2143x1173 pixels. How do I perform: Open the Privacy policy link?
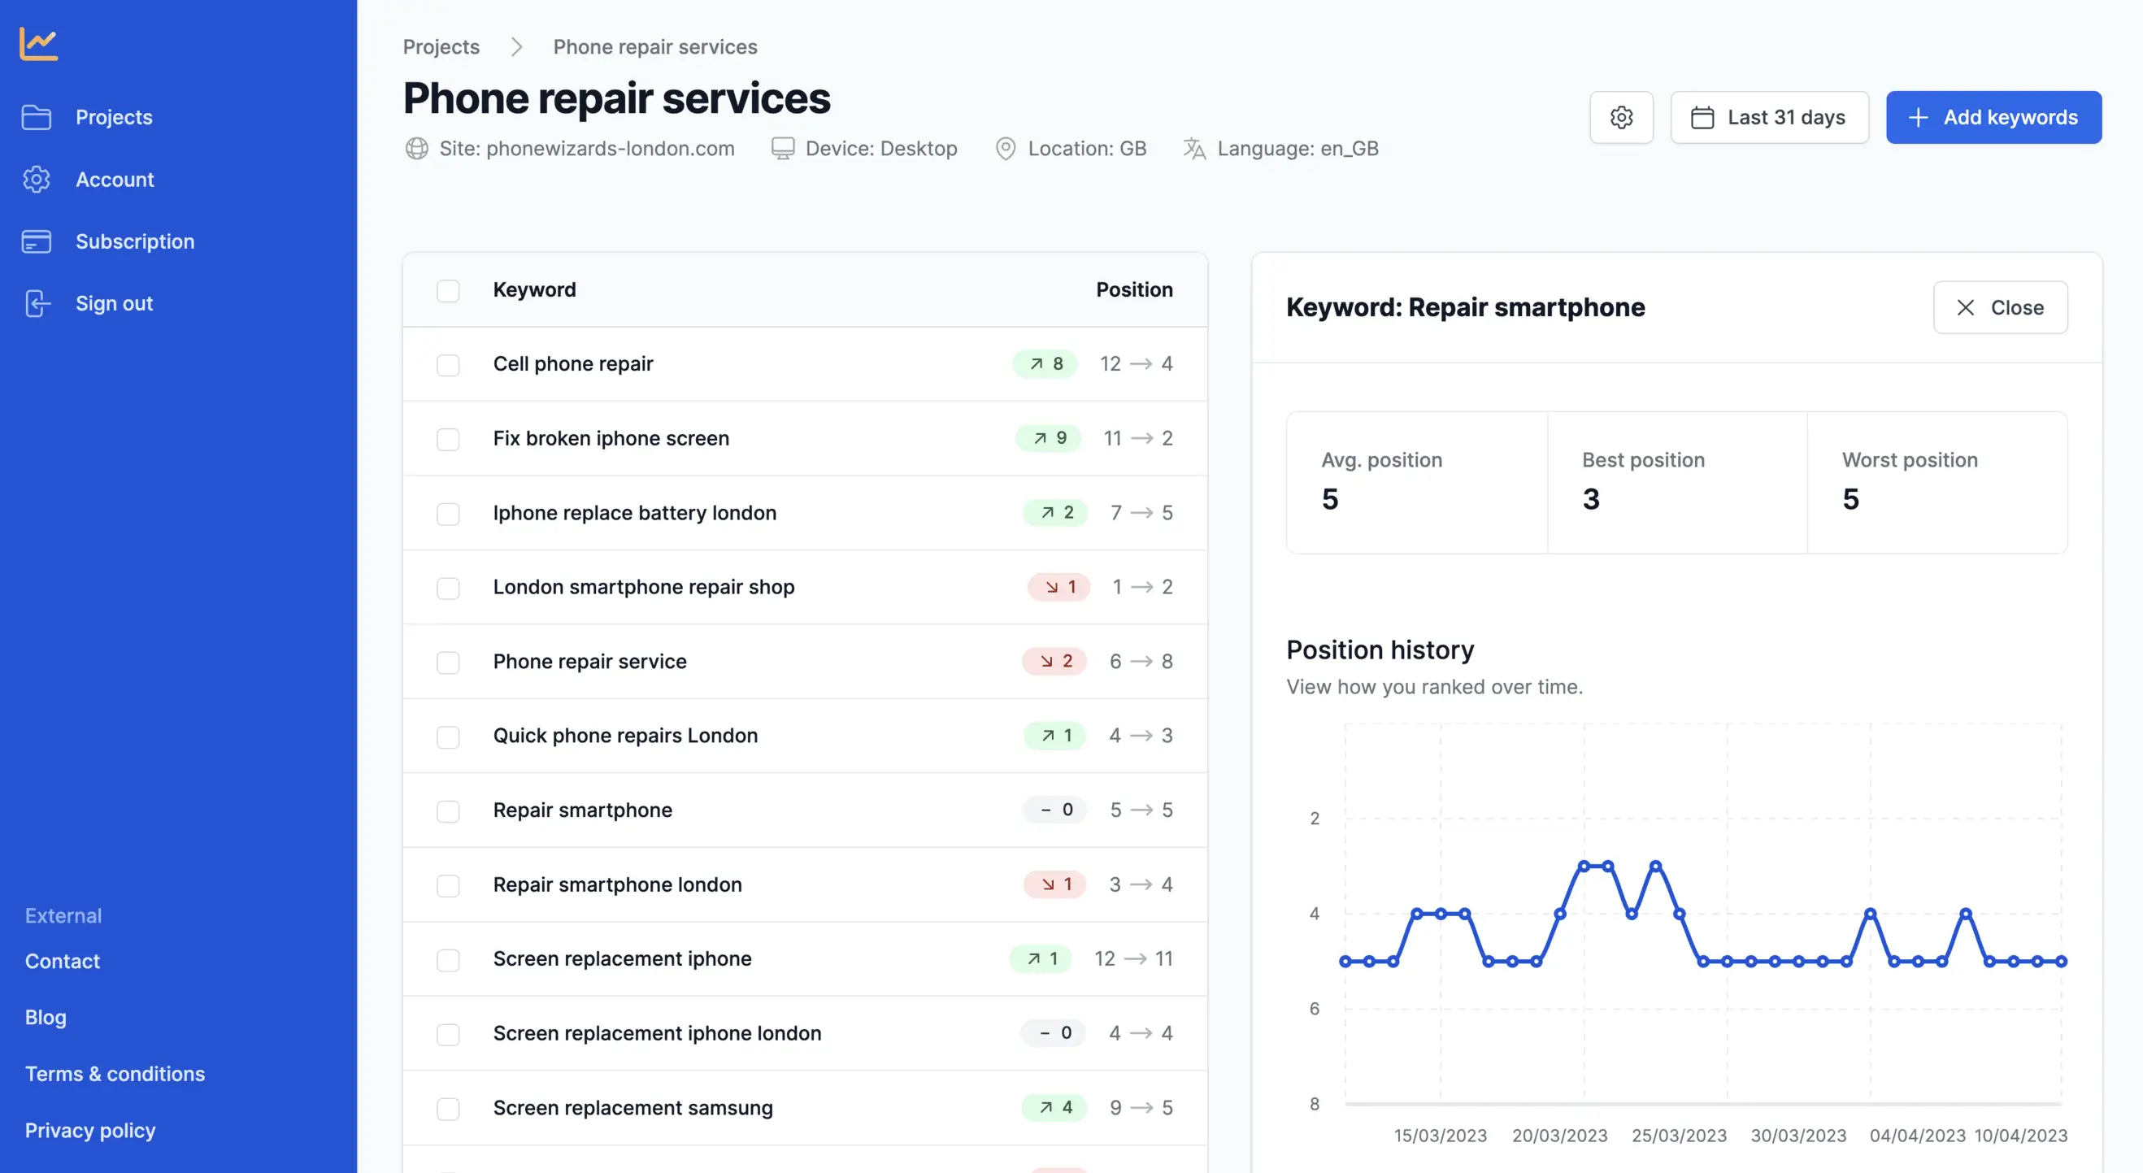[x=89, y=1130]
